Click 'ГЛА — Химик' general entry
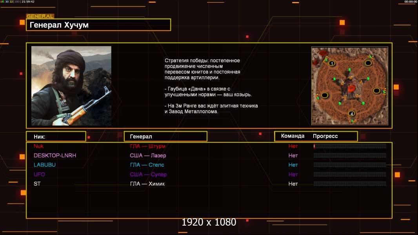This screenshot has width=418, height=235. 147,184
